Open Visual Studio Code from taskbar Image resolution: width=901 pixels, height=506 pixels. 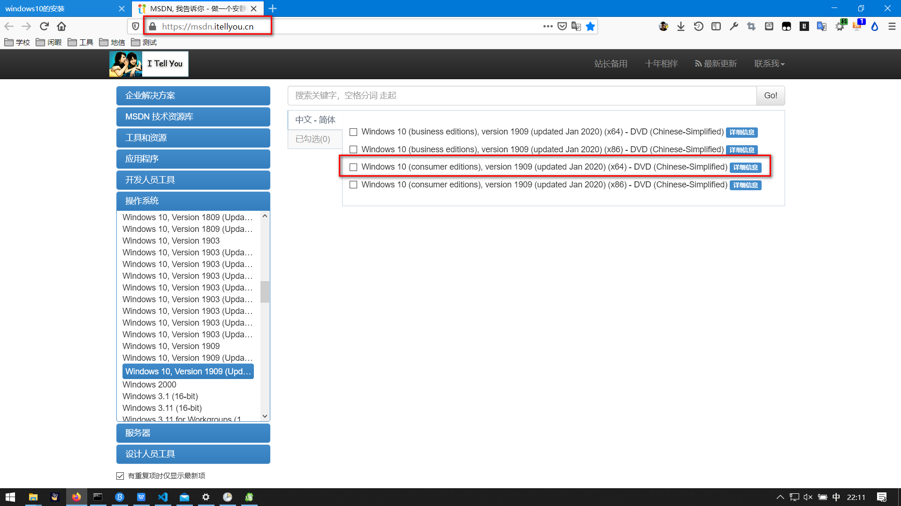point(163,497)
